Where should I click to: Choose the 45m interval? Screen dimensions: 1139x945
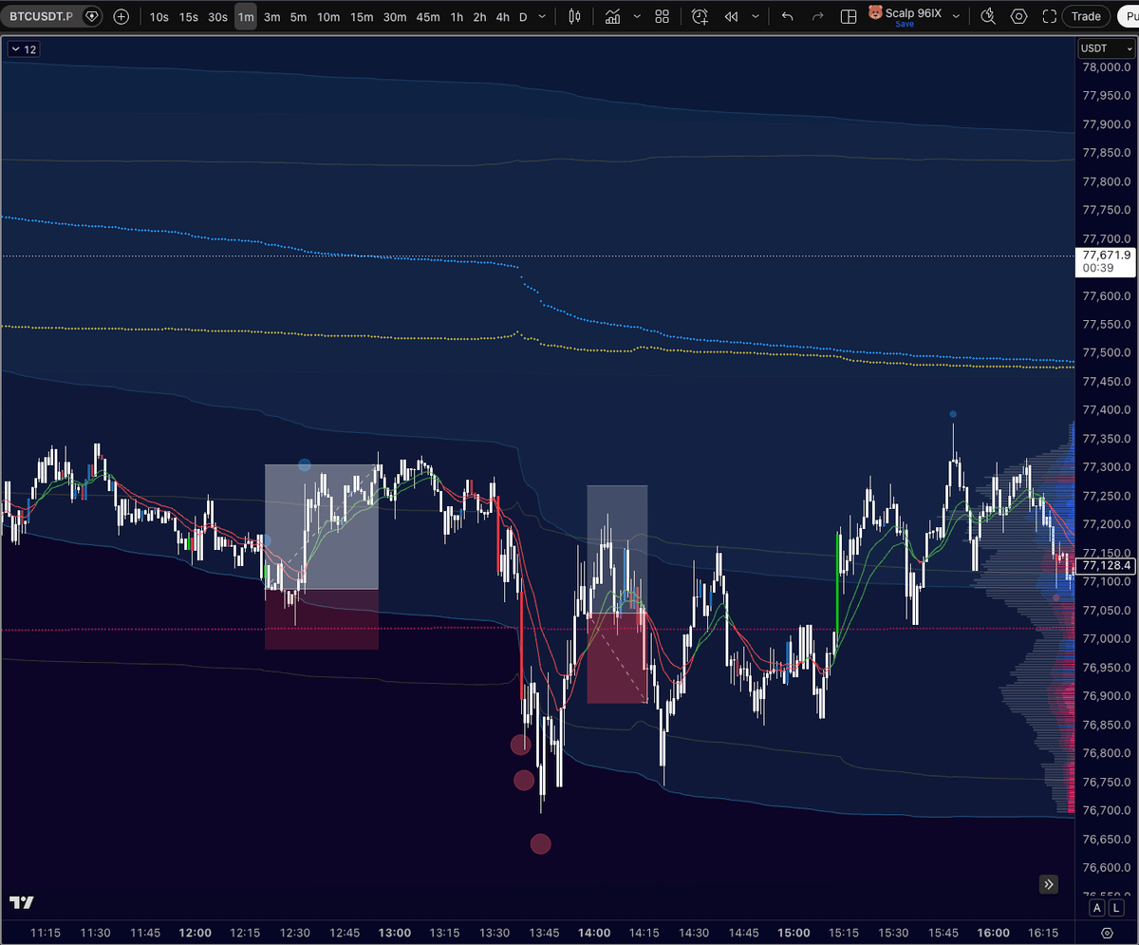(428, 16)
